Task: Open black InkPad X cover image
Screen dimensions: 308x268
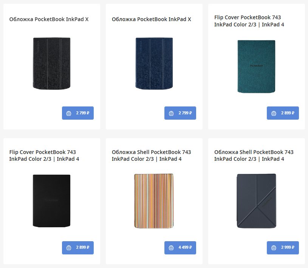Action: tap(52, 63)
